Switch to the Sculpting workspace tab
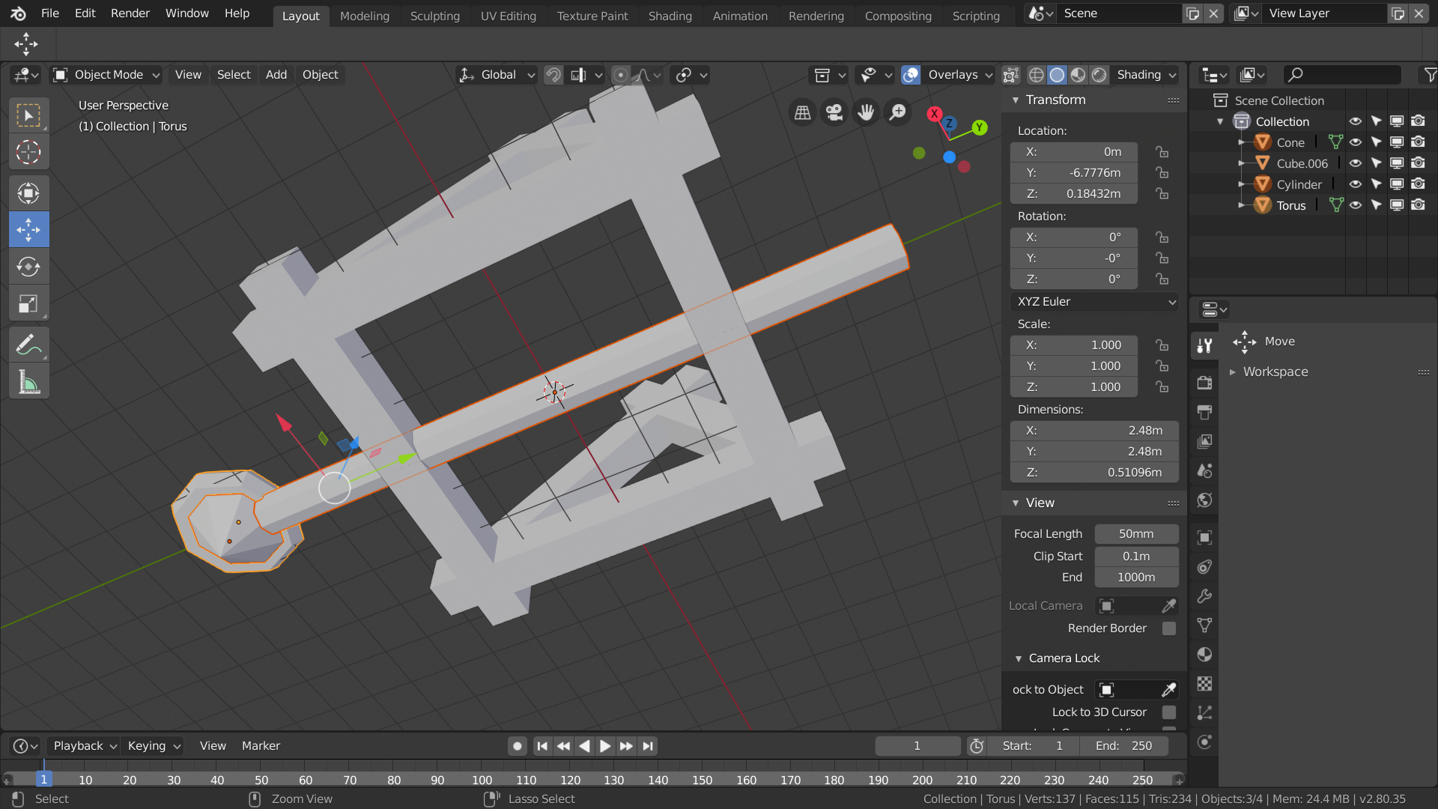Screen dimensions: 1438x809 [x=435, y=16]
